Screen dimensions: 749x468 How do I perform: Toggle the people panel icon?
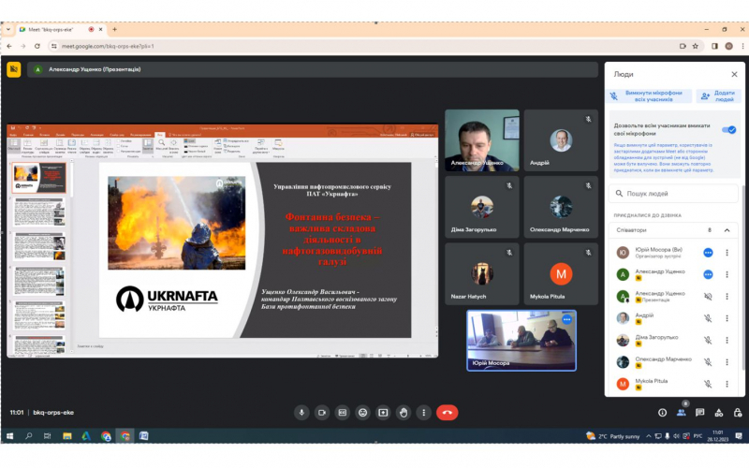[x=682, y=413]
